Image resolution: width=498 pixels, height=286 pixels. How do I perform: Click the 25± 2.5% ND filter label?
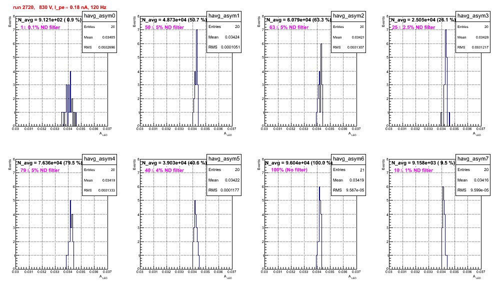coord(413,27)
